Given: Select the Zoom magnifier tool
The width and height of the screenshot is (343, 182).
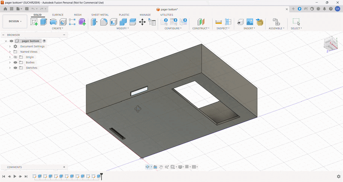Looking at the screenshot, I should [167, 167].
